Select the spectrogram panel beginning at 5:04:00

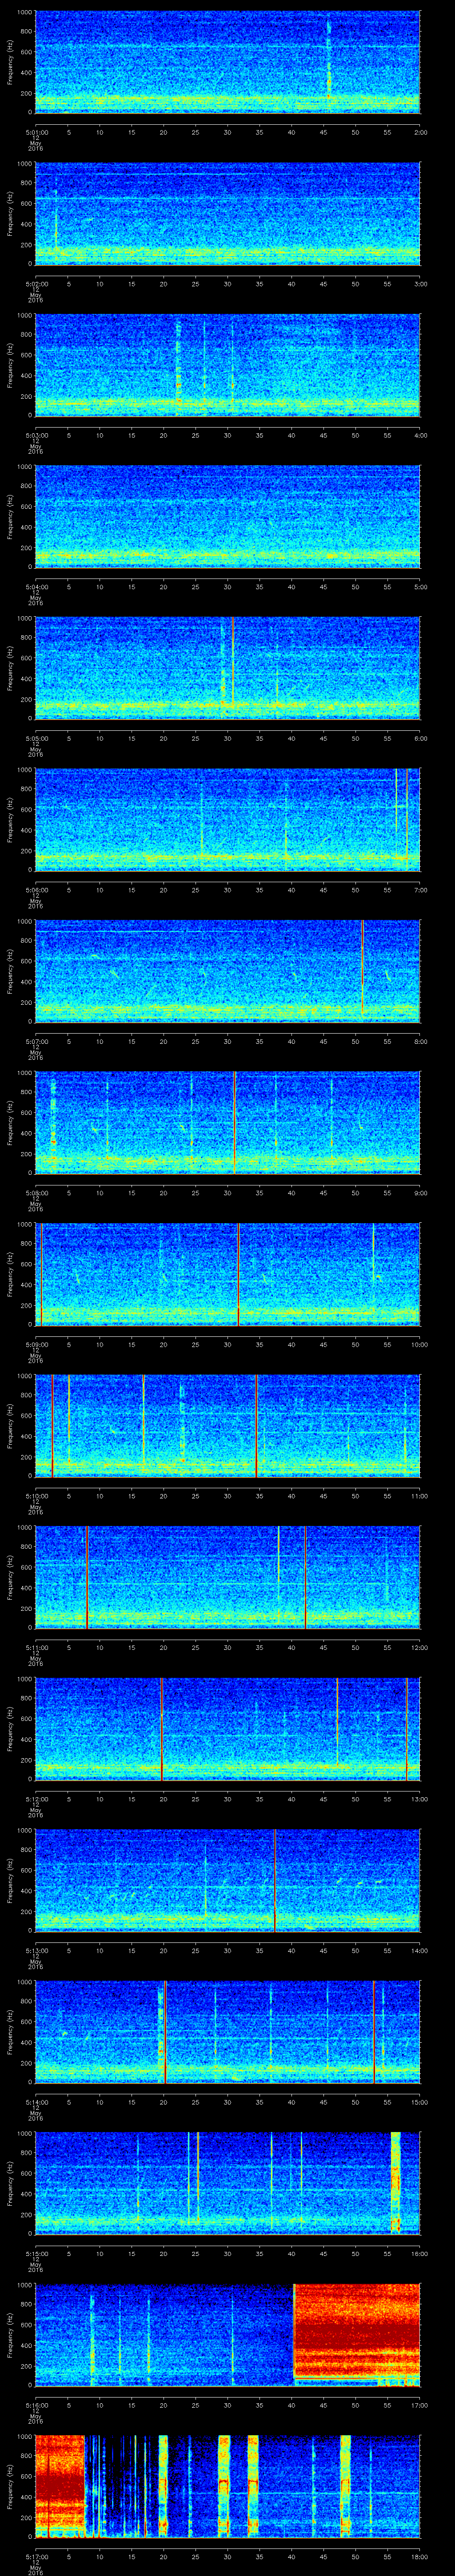pos(228,516)
